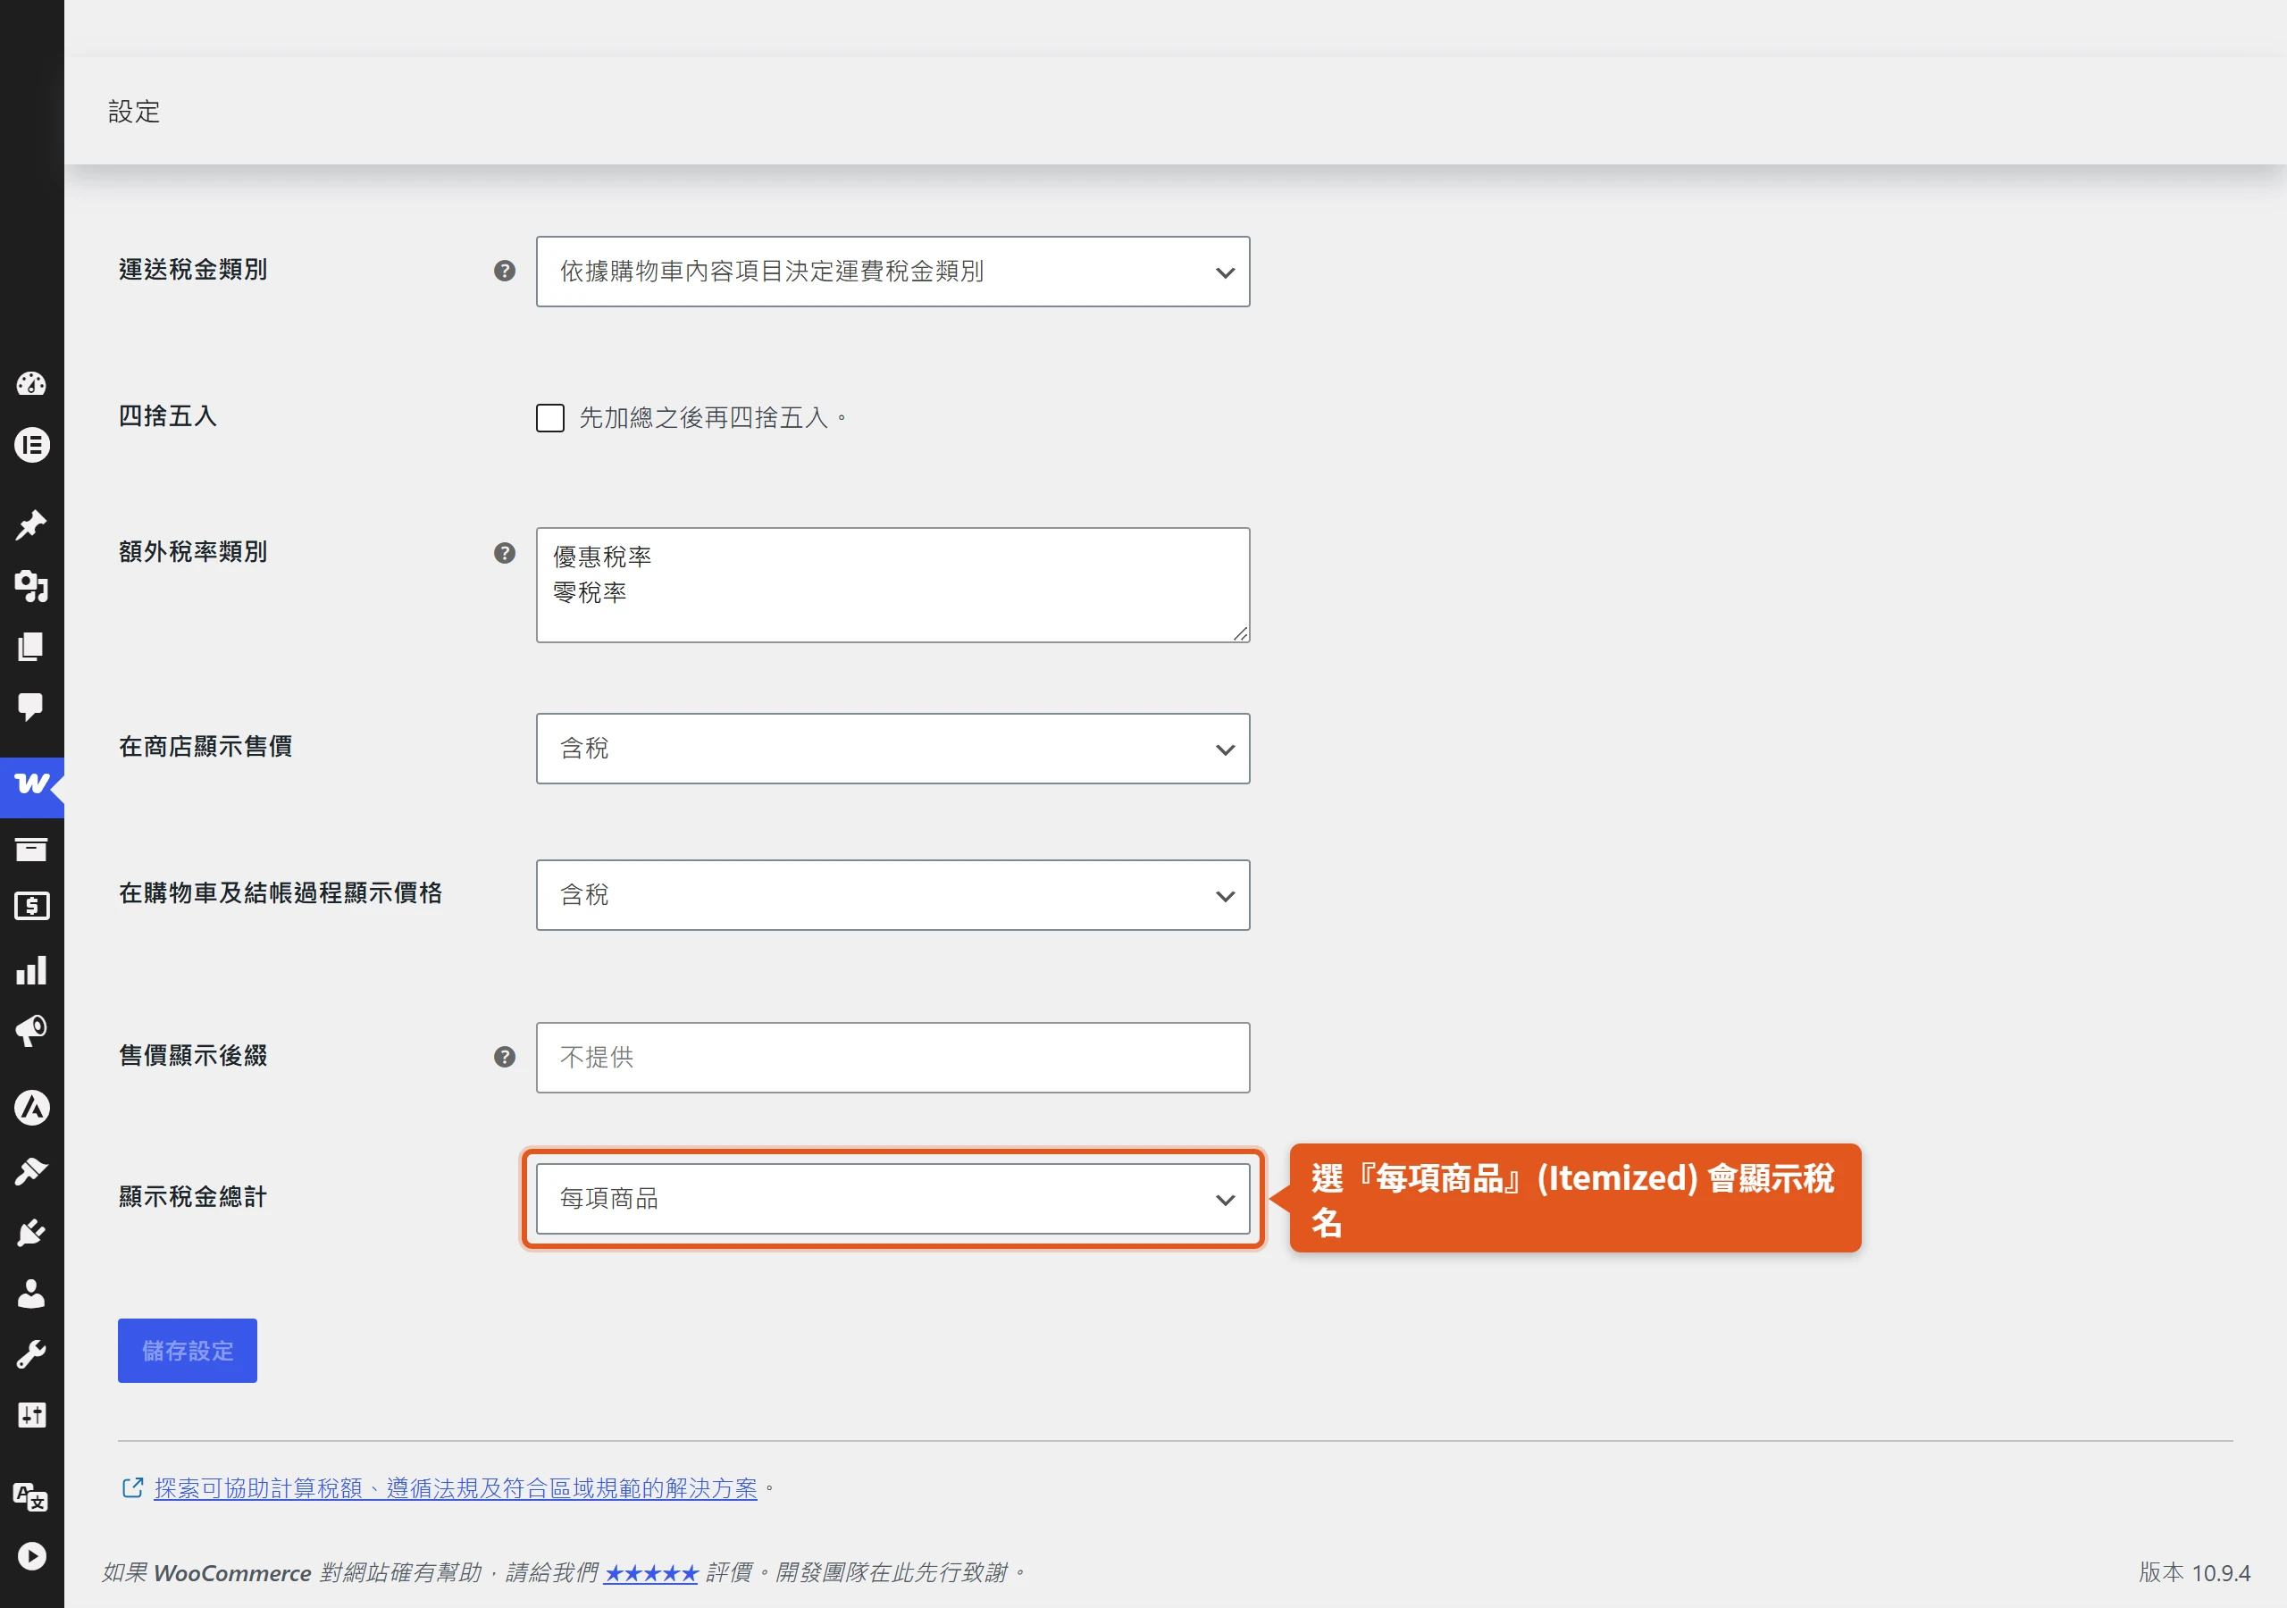Open the Marketing megaphone sidebar icon
The height and width of the screenshot is (1608, 2287).
click(x=31, y=1030)
